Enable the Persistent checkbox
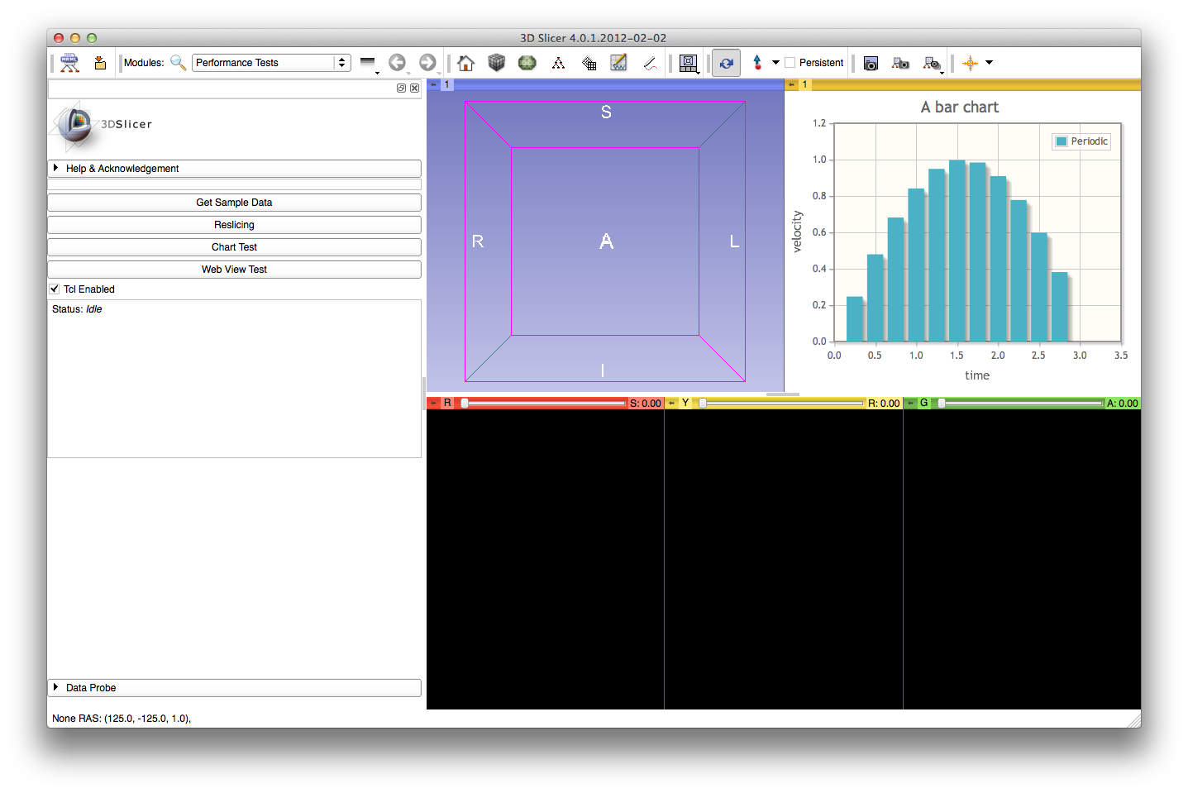 (x=790, y=63)
